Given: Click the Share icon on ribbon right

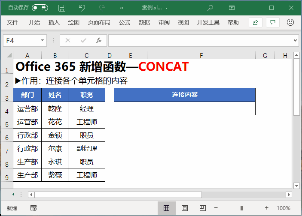Looking at the screenshot, I should [256, 22].
